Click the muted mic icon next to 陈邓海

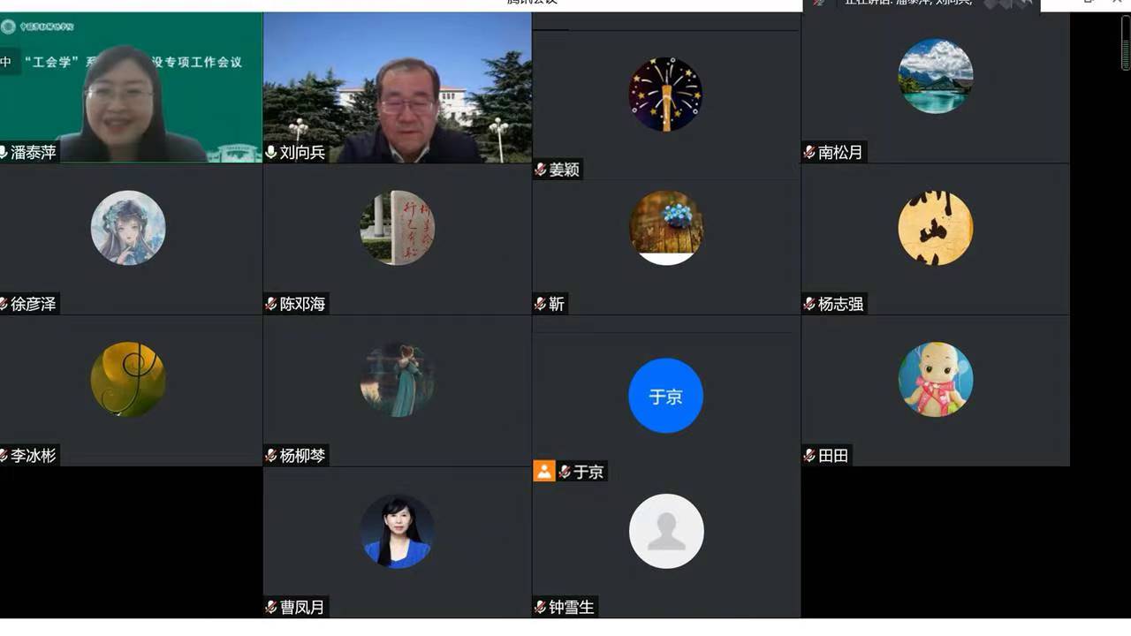point(271,304)
